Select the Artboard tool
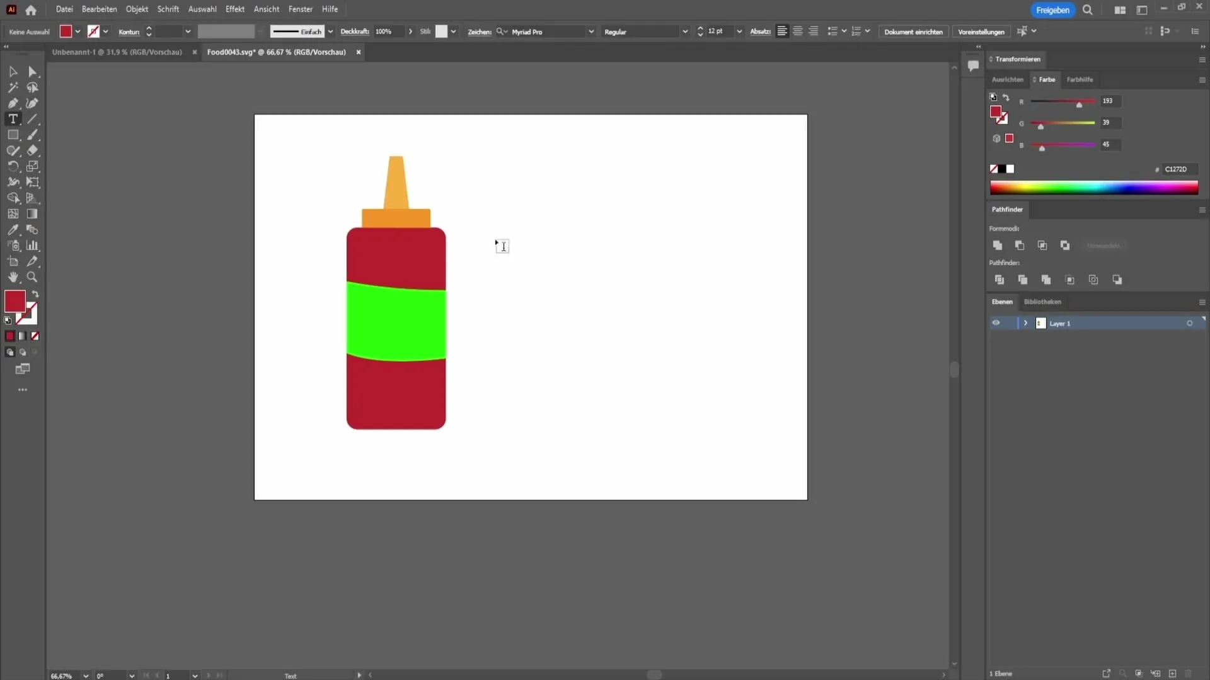This screenshot has height=680, width=1210. click(13, 261)
